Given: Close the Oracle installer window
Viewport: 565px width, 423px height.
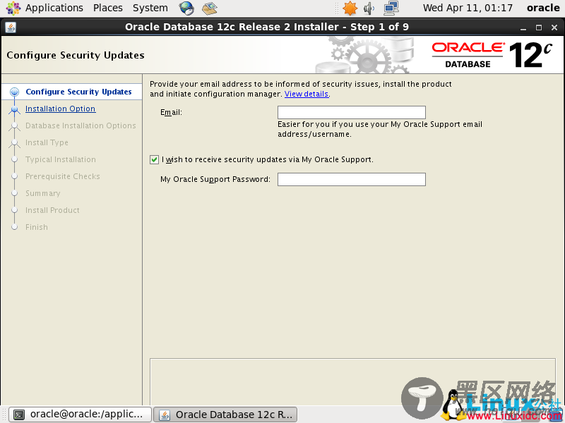Looking at the screenshot, I should (554, 27).
